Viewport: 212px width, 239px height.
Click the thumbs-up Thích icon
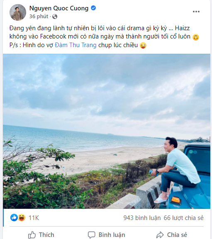(32, 235)
